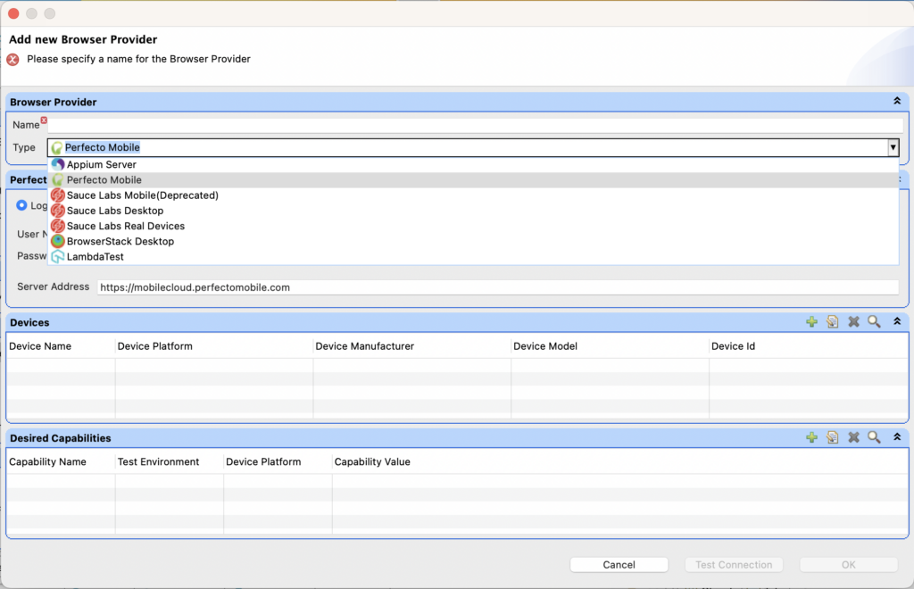
Task: Collapse the Browser Provider section
Action: [x=899, y=101]
